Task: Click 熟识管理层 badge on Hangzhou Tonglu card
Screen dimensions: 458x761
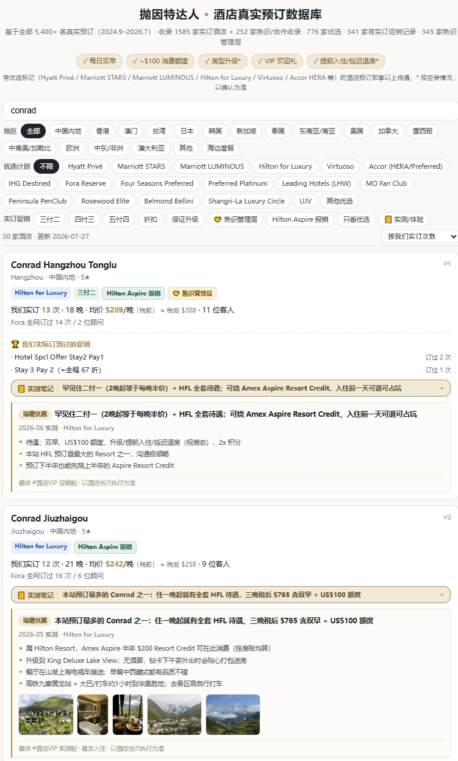Action: pos(192,293)
